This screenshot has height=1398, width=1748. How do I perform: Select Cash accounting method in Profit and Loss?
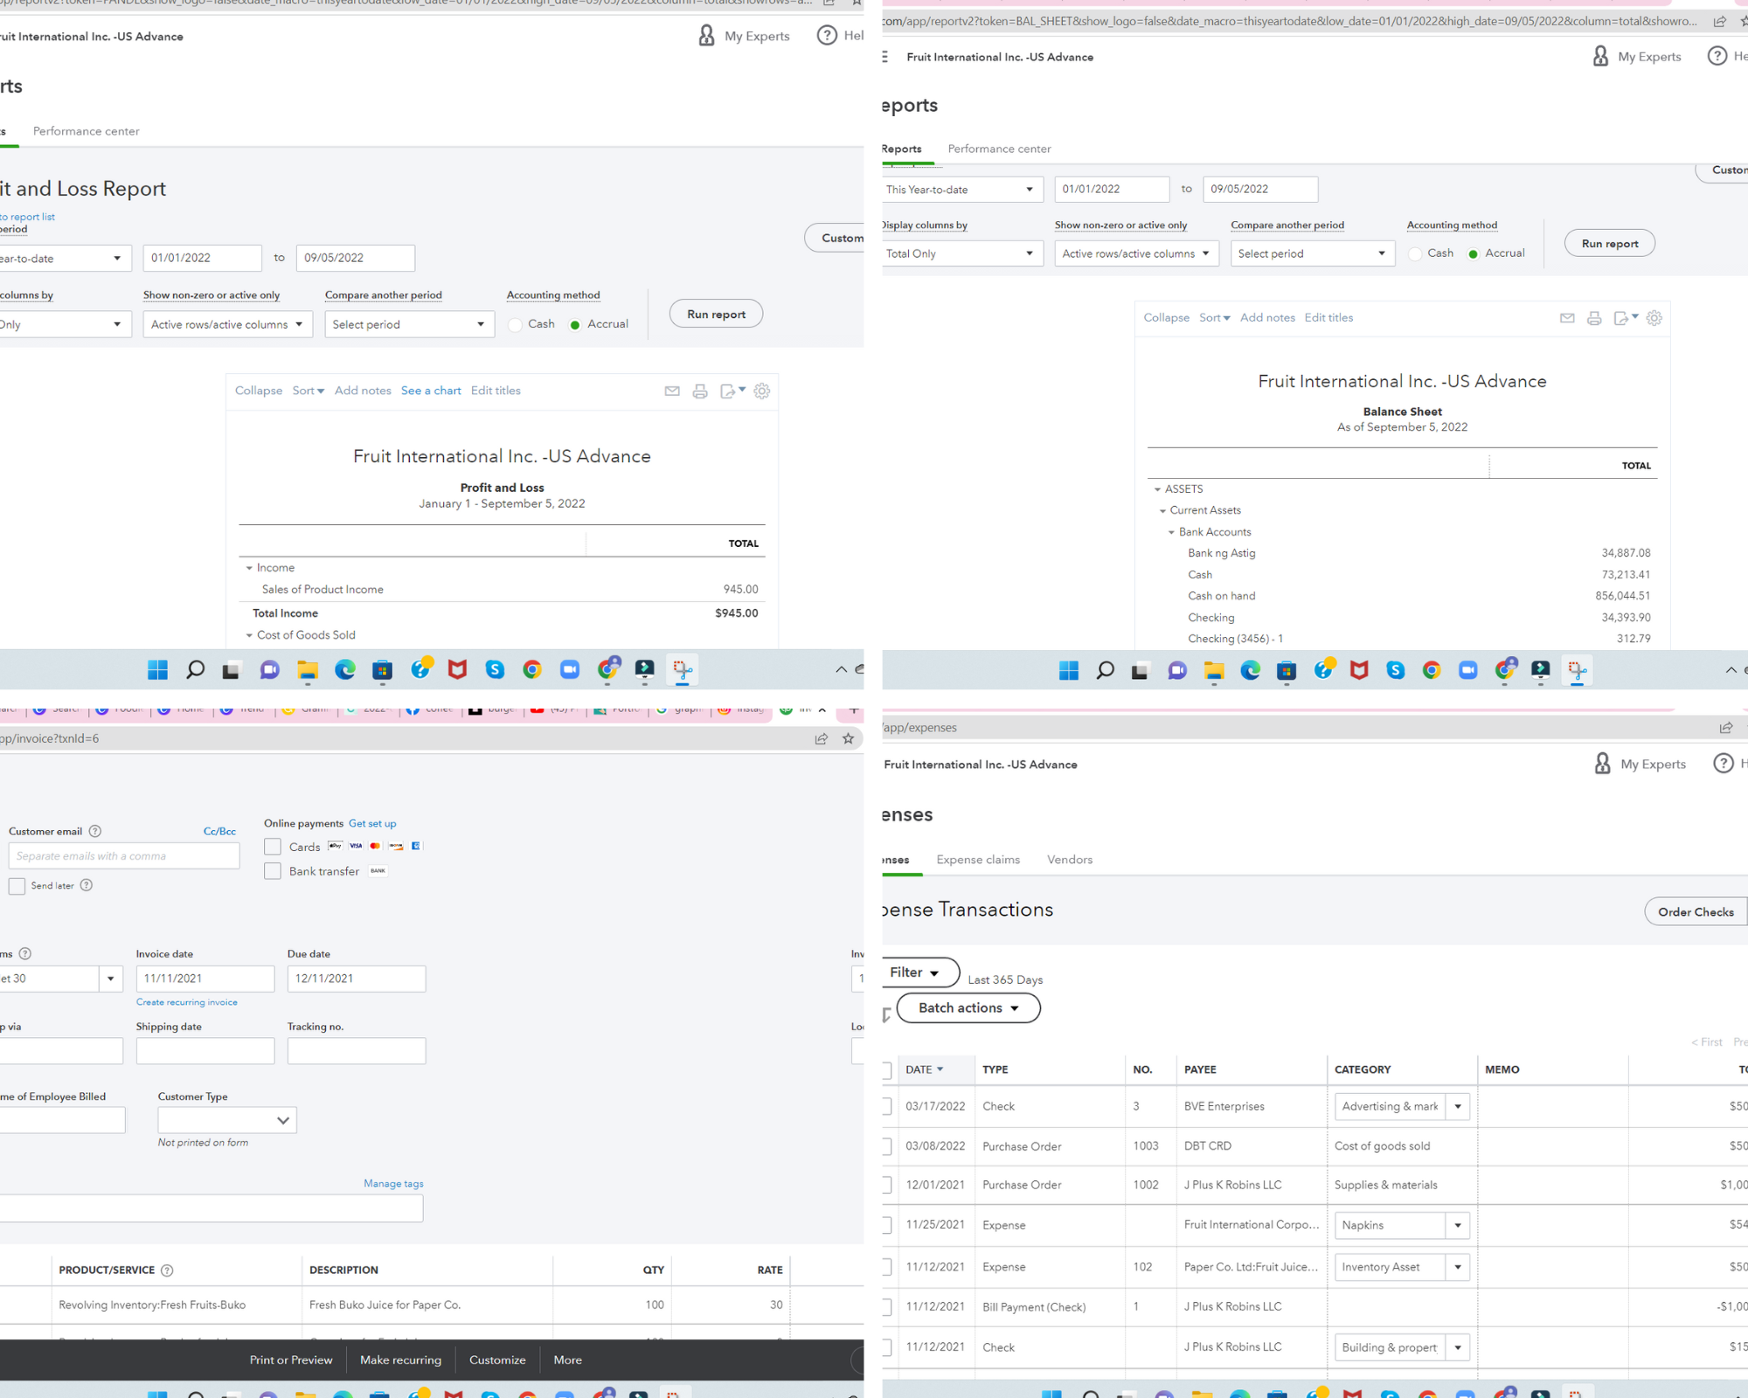click(516, 324)
